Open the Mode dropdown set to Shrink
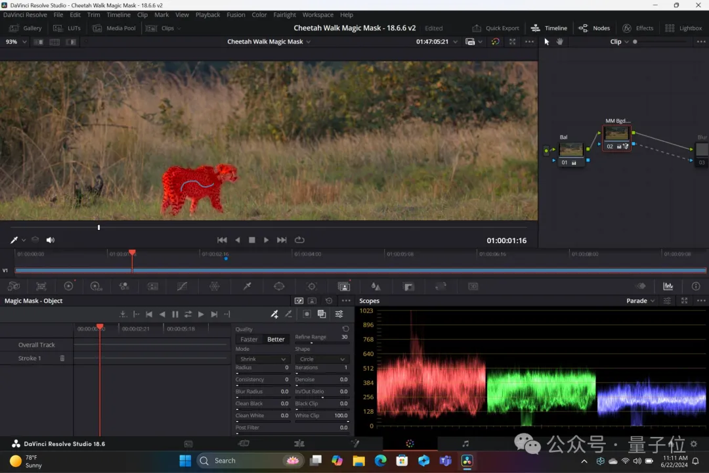Image resolution: width=709 pixels, height=473 pixels. [x=262, y=359]
